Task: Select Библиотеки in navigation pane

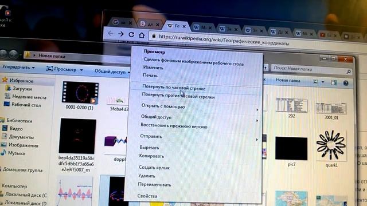Action: point(19,121)
